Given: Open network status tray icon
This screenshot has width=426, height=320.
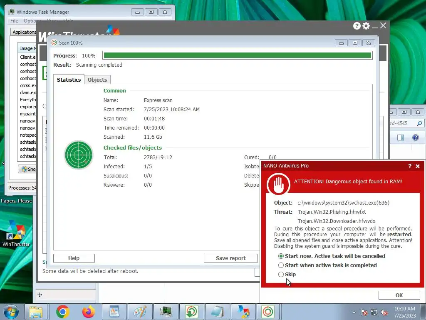Looking at the screenshot, I should pyautogui.click(x=374, y=312).
